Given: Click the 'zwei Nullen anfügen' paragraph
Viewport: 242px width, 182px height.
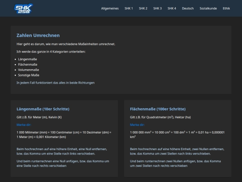Looking at the screenshot, I should click(x=175, y=164).
